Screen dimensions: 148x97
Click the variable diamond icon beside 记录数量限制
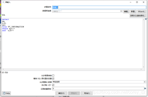[x=145, y=88]
